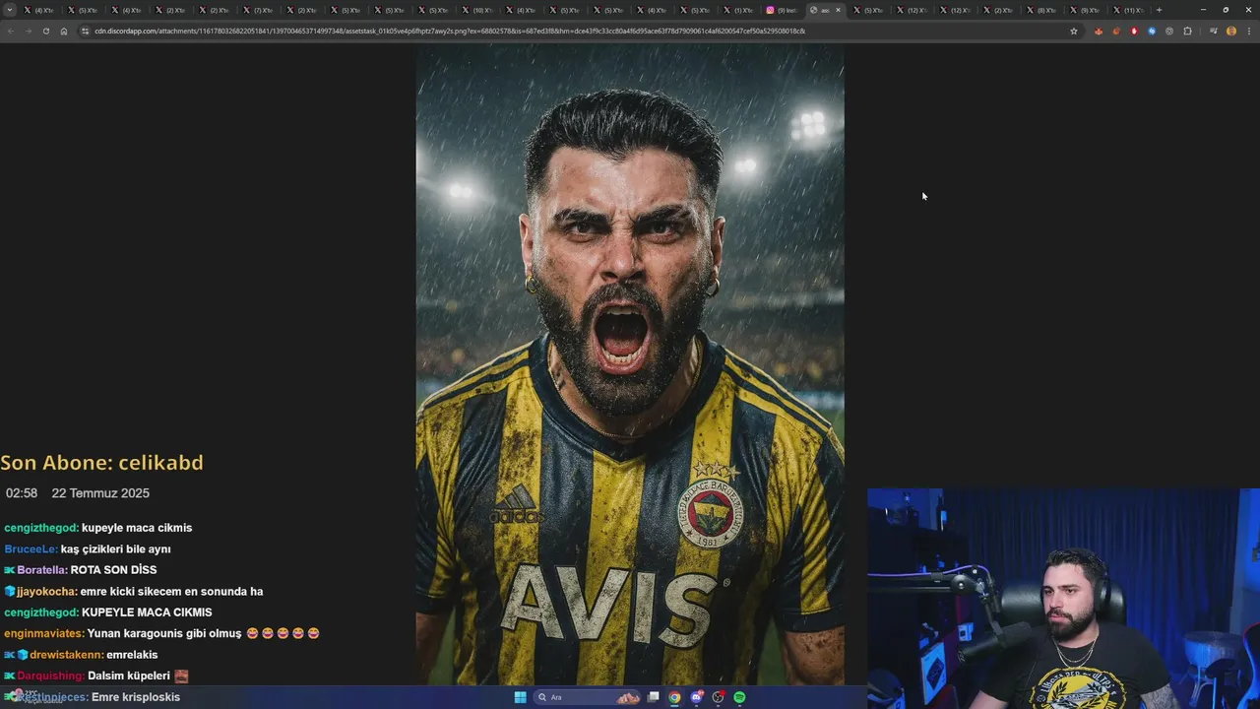The height and width of the screenshot is (709, 1260).
Task: Click chat username drewistakenn
Action: coord(66,655)
